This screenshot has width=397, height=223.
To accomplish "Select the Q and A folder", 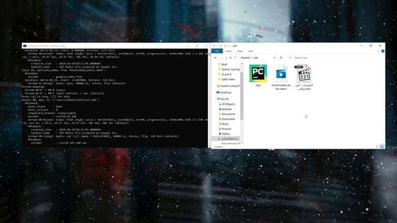I will (225, 74).
